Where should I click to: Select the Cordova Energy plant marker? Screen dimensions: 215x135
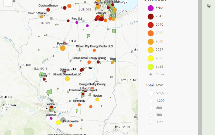click(48, 10)
